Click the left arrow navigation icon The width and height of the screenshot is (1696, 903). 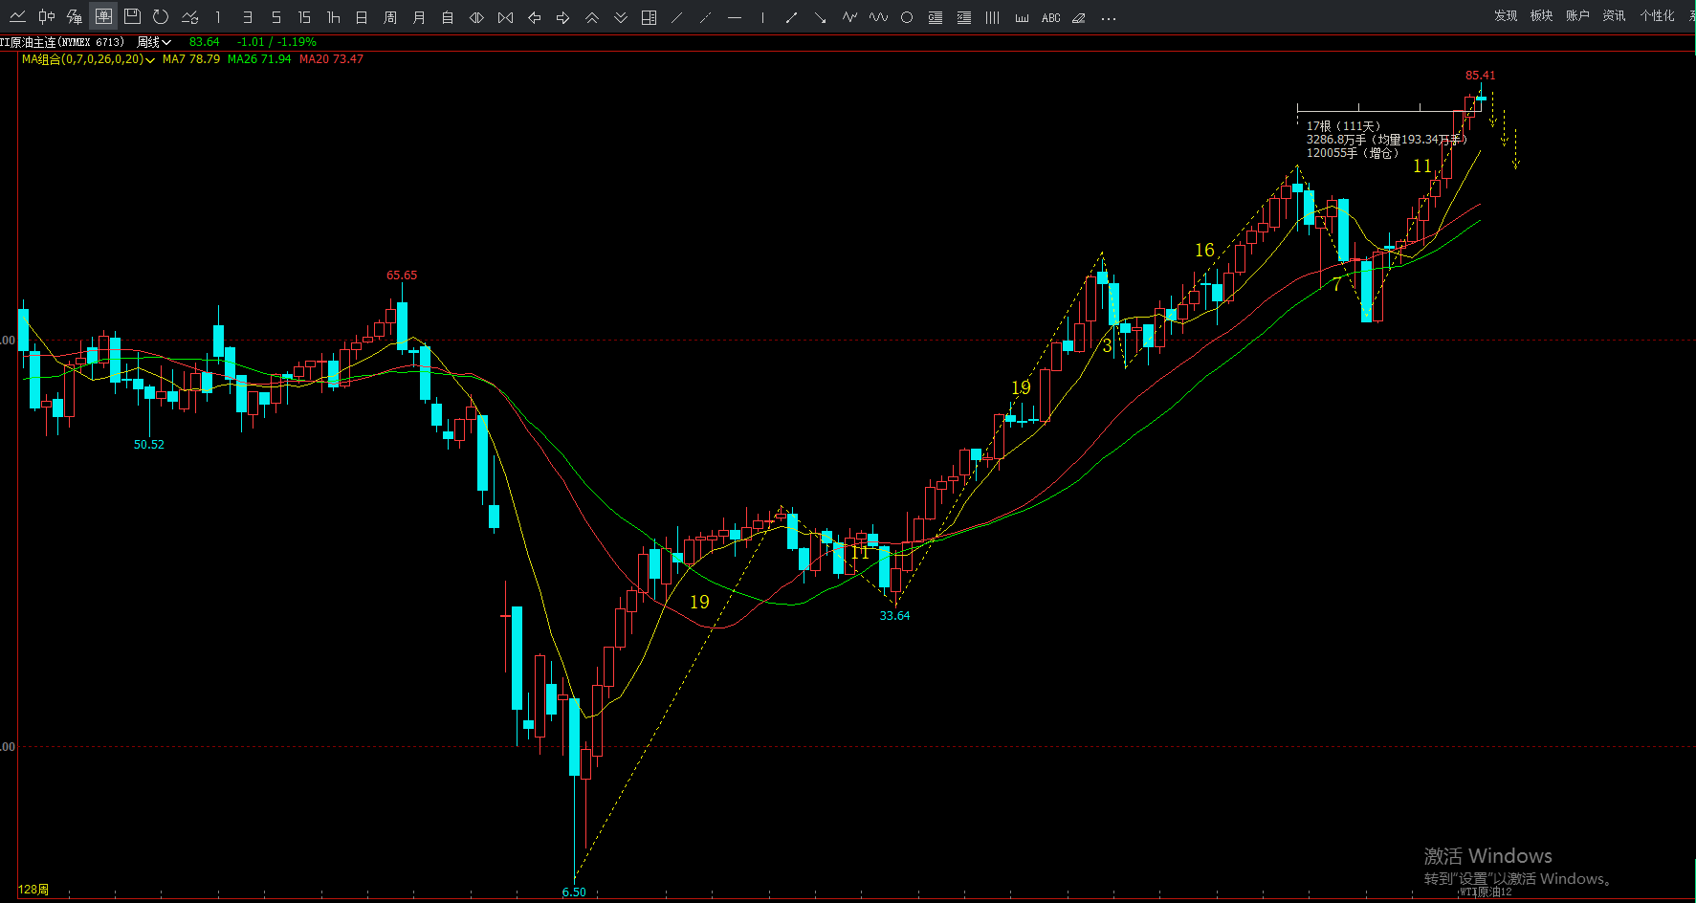(534, 17)
